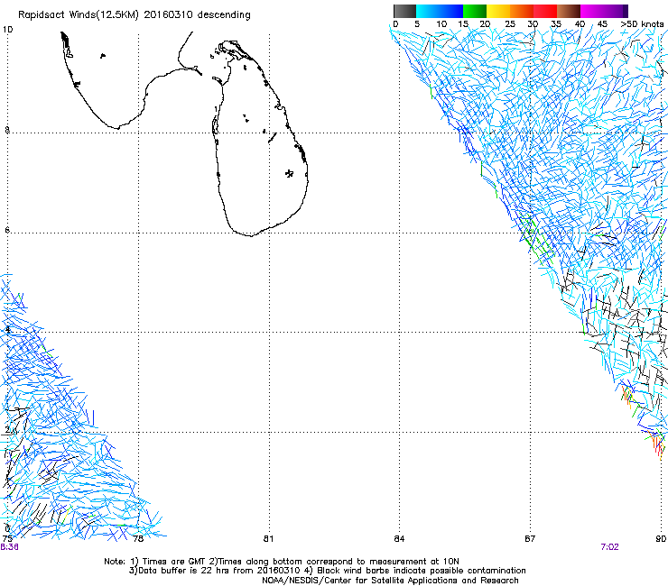
Task: Click the yellow 20-25 knots color segment
Action: click(x=498, y=11)
